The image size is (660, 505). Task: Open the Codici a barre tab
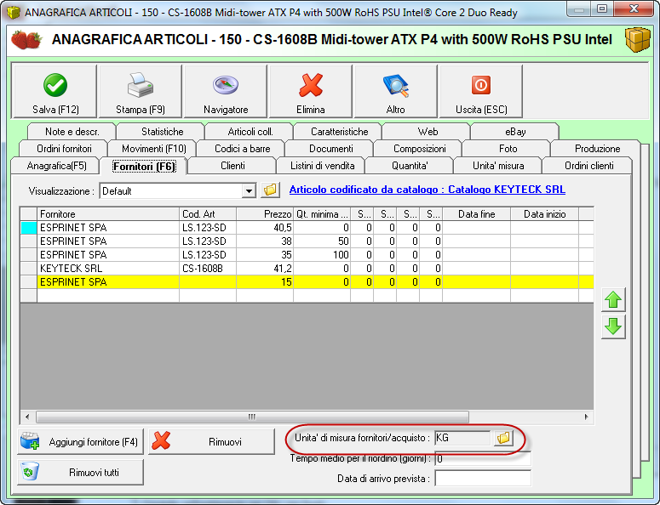(243, 149)
